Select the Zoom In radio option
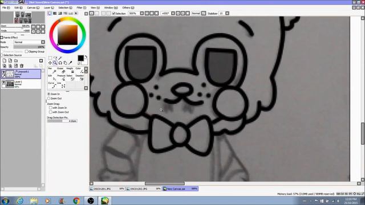Screen dimensions: 365x205 pyautogui.click(x=48, y=94)
